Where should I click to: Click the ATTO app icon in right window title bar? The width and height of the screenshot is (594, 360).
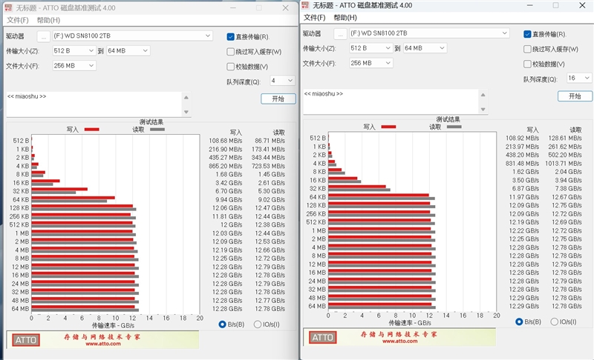[x=305, y=5]
